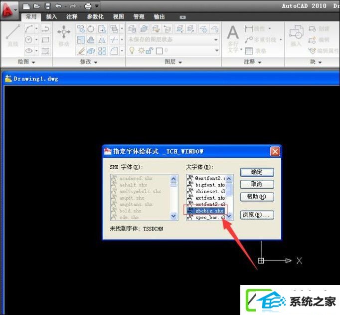Open a file via the quick access folder icon

coord(37,6)
